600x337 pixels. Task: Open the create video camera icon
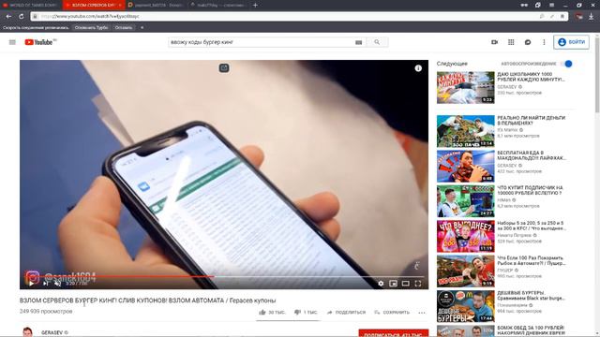click(494, 42)
